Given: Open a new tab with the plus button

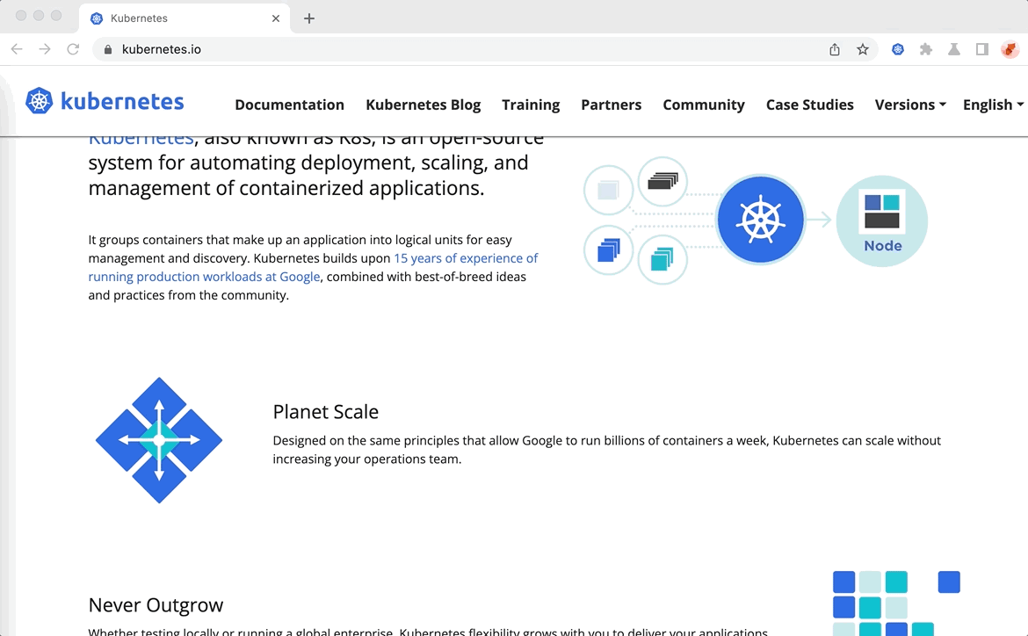Looking at the screenshot, I should coord(309,18).
